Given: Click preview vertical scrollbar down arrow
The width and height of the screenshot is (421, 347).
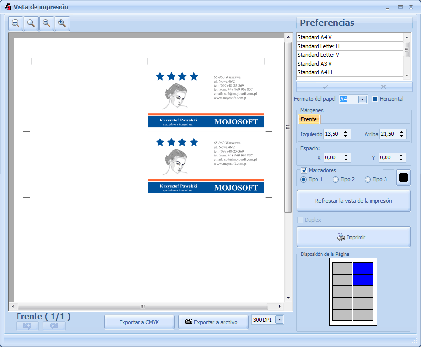Looking at the screenshot, I should pos(288,298).
